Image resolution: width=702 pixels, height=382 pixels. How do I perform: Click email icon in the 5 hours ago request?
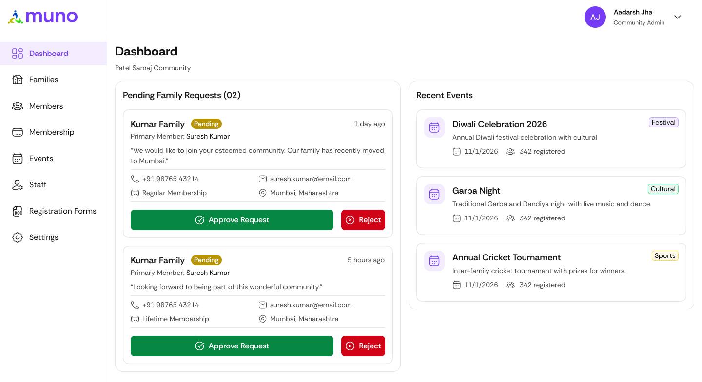(x=263, y=305)
